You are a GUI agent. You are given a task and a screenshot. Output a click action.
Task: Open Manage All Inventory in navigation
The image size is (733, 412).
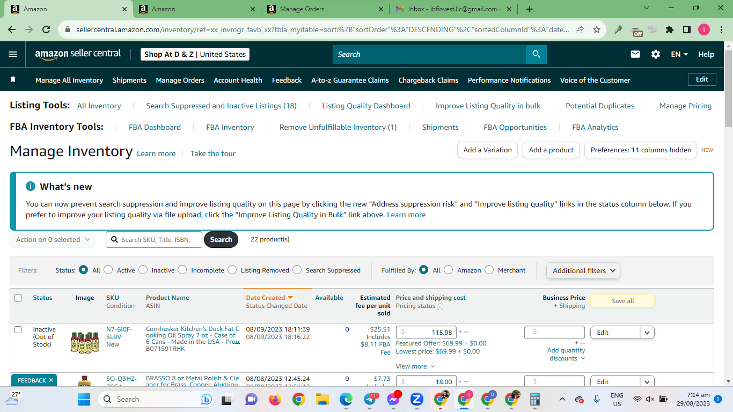tap(69, 80)
